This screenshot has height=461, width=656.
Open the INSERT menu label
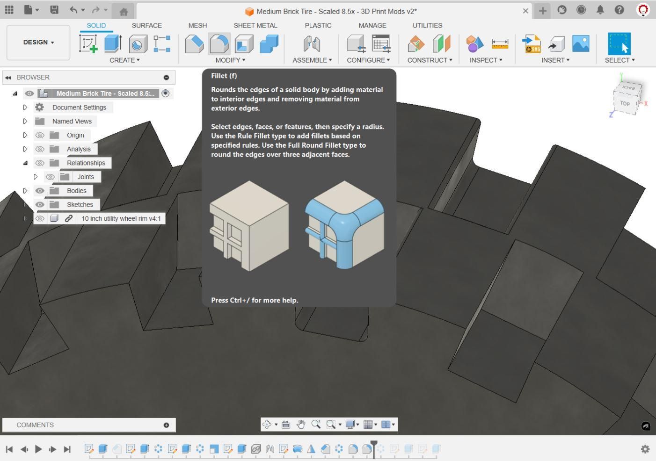coord(555,60)
